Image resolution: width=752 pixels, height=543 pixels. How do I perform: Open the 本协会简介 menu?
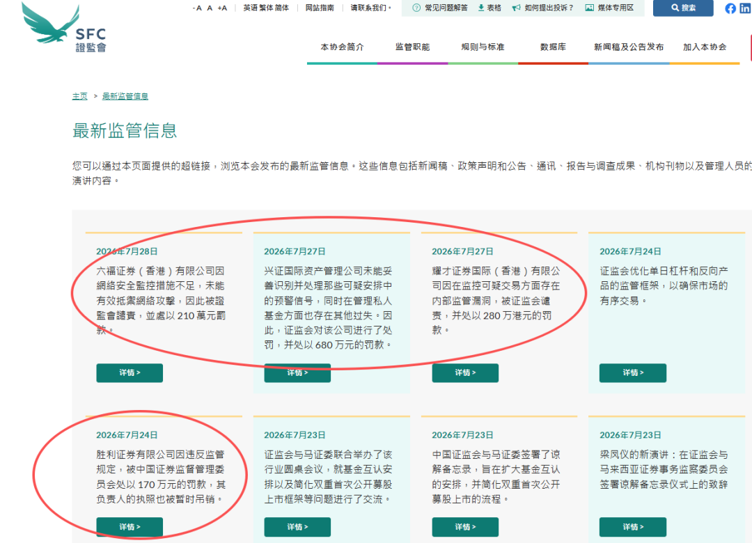[x=342, y=47]
